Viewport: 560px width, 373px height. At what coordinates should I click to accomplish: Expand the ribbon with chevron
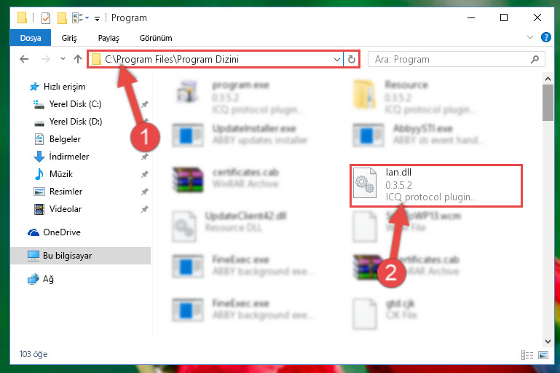(530, 37)
